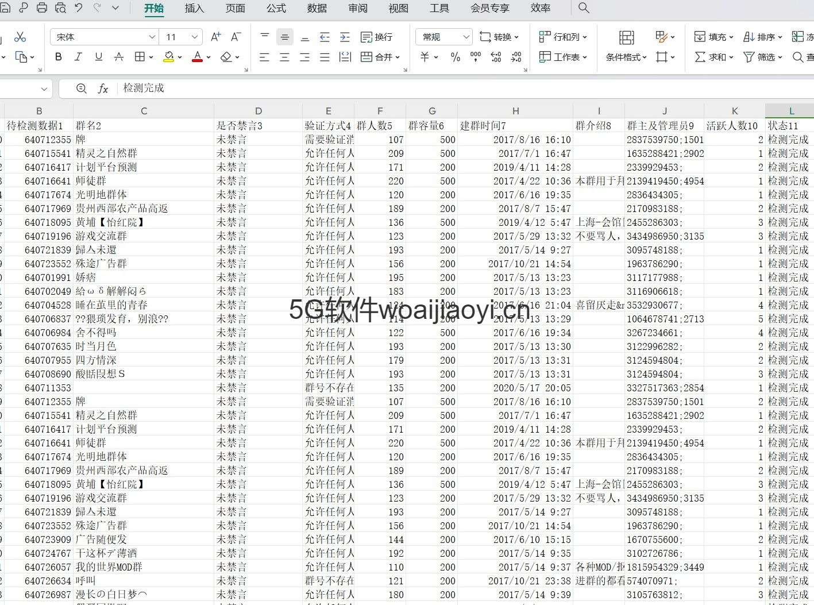The image size is (814, 605).
Task: Open the font name dropdown 宋体
Action: 152,37
